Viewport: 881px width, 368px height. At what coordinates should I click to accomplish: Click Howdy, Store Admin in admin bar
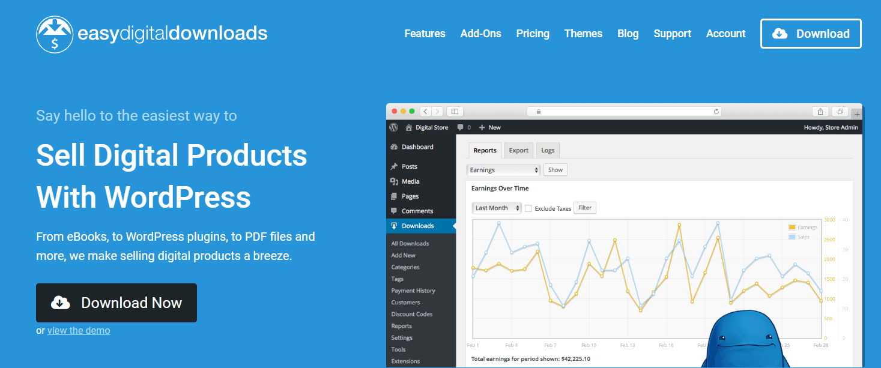[x=831, y=127]
